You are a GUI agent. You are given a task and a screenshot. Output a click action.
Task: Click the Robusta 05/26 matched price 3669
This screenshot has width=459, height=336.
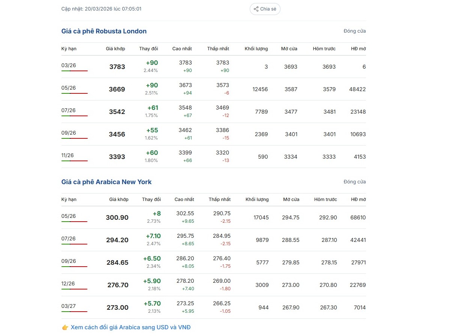click(x=117, y=89)
